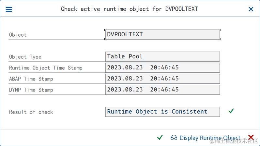The width and height of the screenshot is (260, 146).
Task: Click the Object Type label
Action: coord(25,57)
